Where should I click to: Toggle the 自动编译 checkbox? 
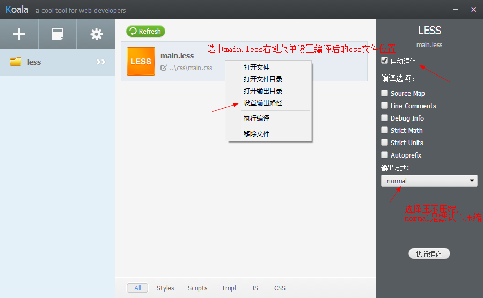click(x=384, y=61)
